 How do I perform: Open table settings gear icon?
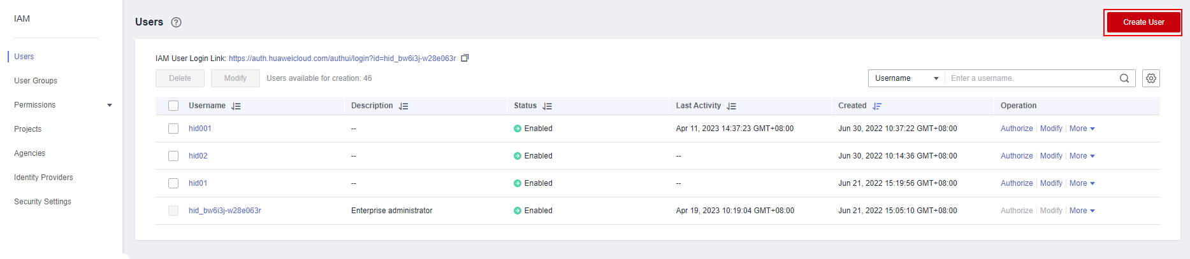tap(1151, 78)
